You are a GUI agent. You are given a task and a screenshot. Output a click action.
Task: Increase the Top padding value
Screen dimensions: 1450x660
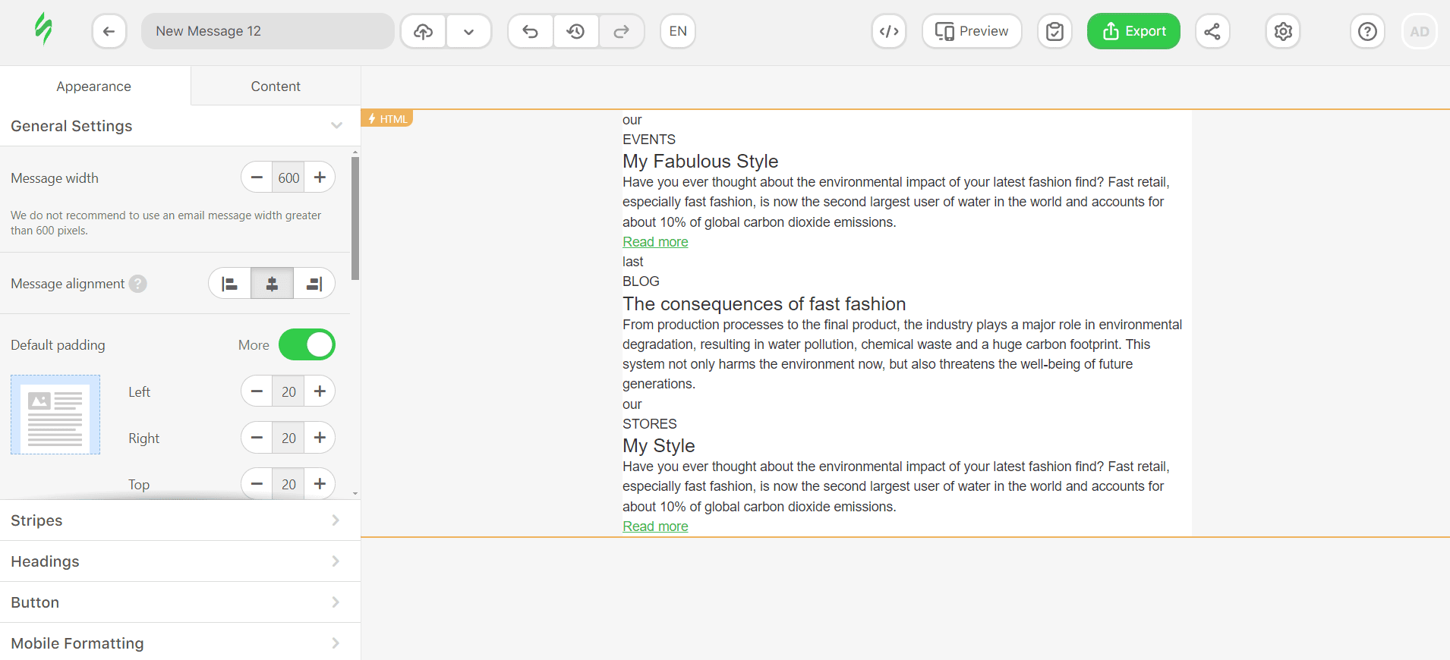click(x=320, y=484)
